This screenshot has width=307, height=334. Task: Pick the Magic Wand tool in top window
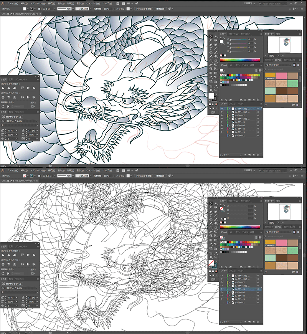(x=211, y=40)
